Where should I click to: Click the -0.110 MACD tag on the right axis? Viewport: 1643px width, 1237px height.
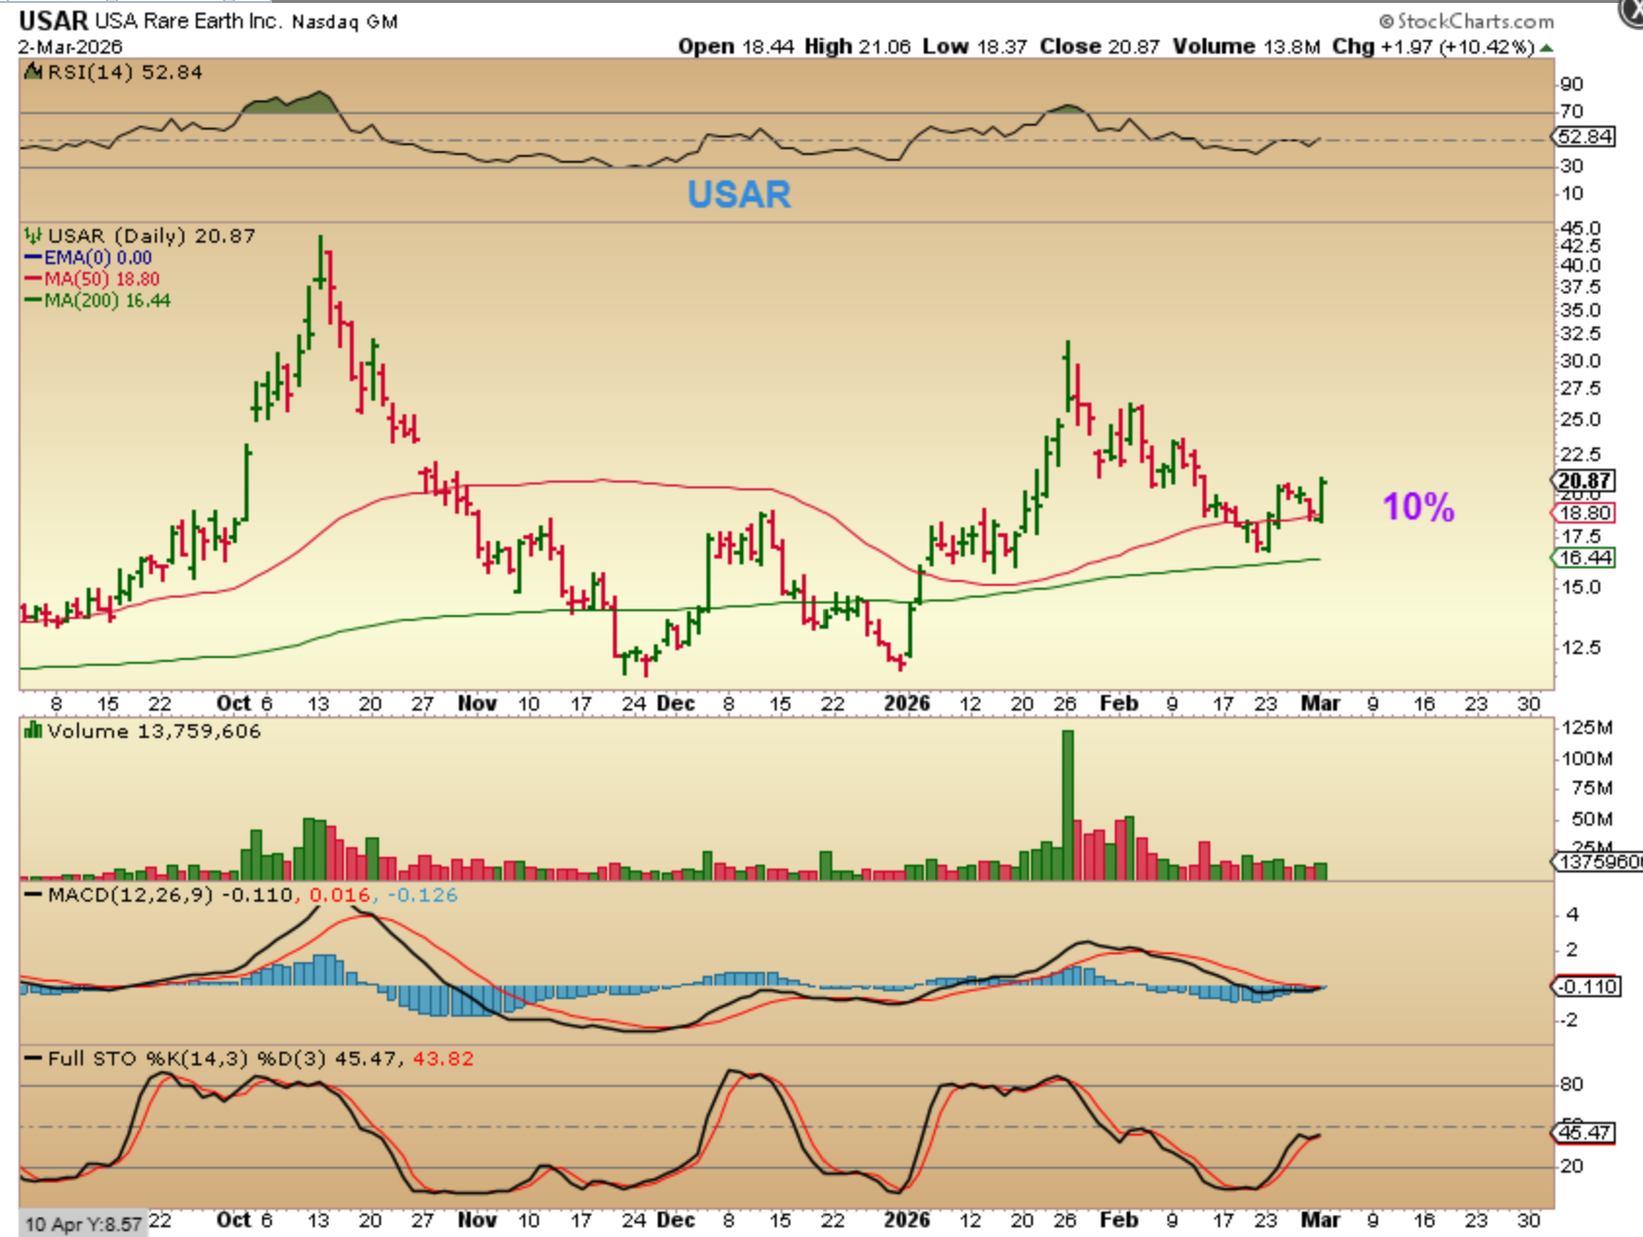point(1587,986)
